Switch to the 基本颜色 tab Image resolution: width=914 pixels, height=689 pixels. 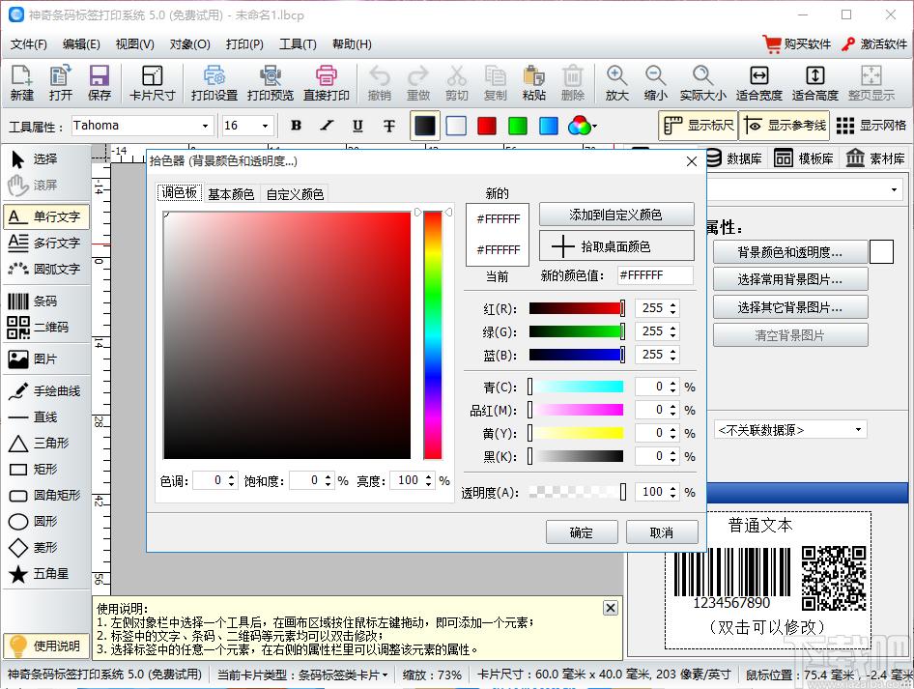pos(231,194)
